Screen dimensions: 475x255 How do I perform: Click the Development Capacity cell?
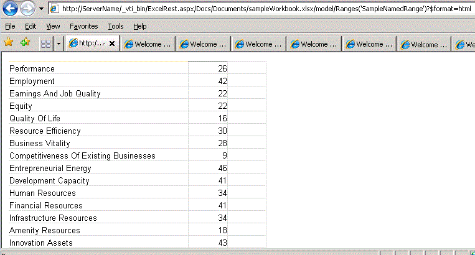coord(98,180)
